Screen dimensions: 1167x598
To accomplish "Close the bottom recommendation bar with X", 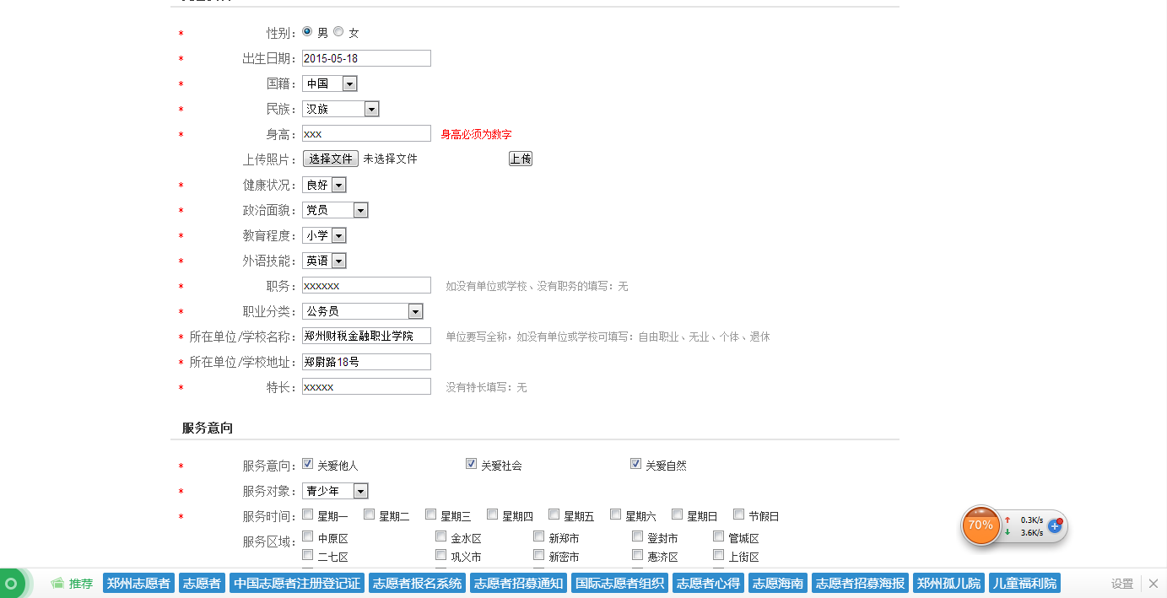I will 1153,584.
